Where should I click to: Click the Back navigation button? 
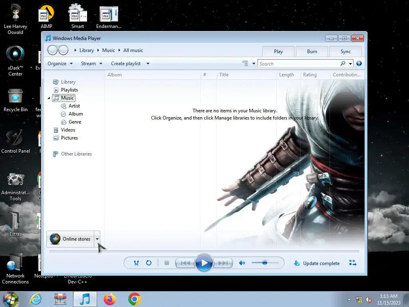[x=52, y=50]
